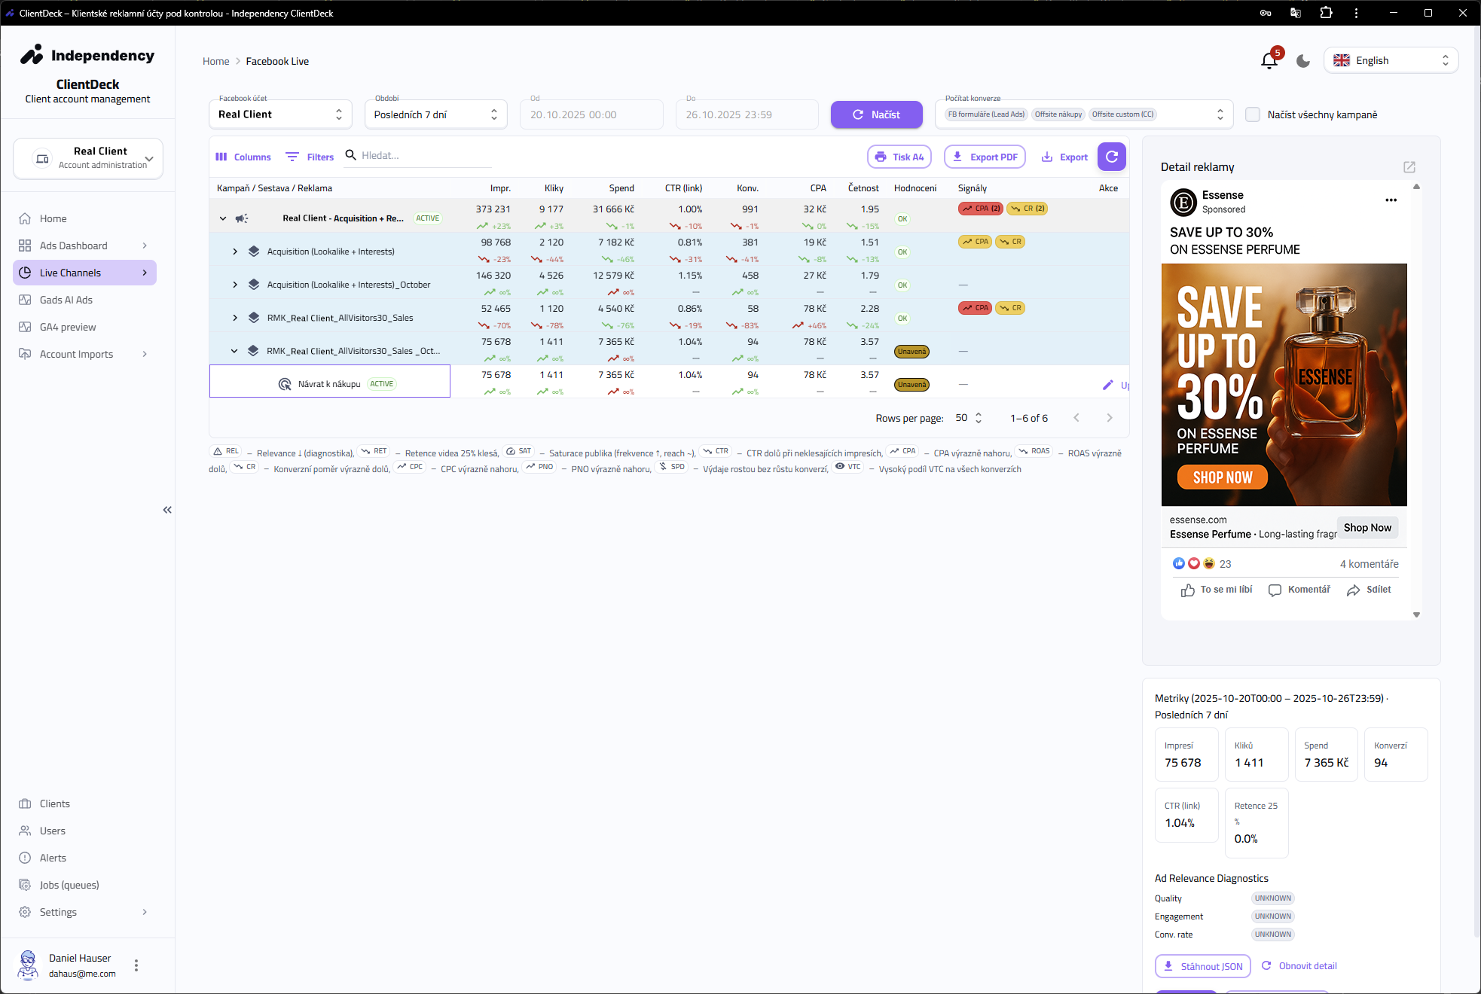This screenshot has height=994, width=1481.
Task: Click the Export PDF button
Action: pos(985,157)
